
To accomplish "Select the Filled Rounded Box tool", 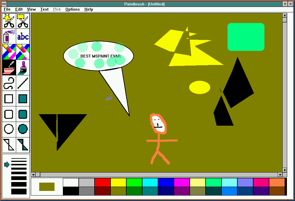I will pos(23,114).
